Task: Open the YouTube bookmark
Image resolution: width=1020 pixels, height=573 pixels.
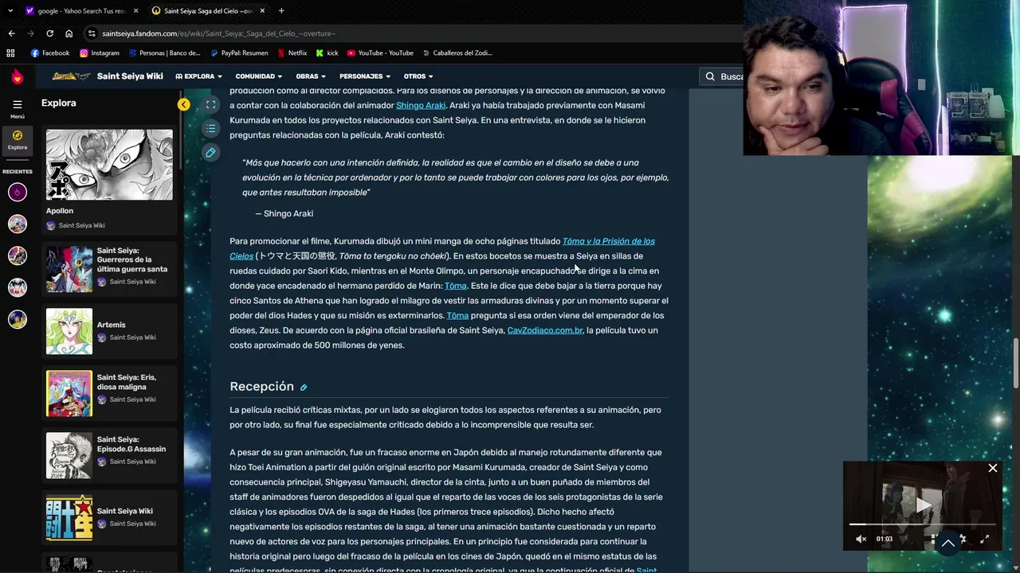Action: click(x=380, y=53)
